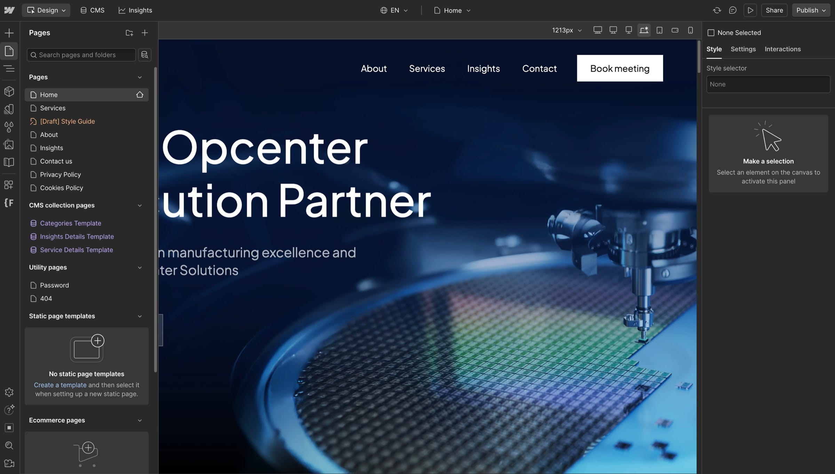Open the Categories Template collection page

coord(87,223)
